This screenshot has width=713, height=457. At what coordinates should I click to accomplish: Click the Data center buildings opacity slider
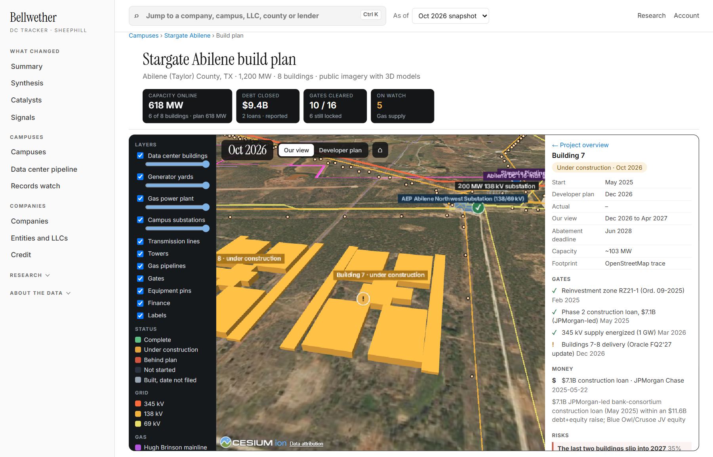pos(177,165)
